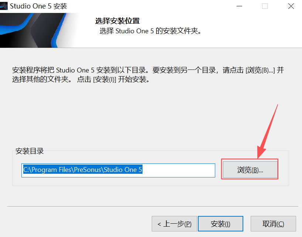Click the 选择安装位置 heading
Screen dimensions: 302x237
tap(117, 21)
